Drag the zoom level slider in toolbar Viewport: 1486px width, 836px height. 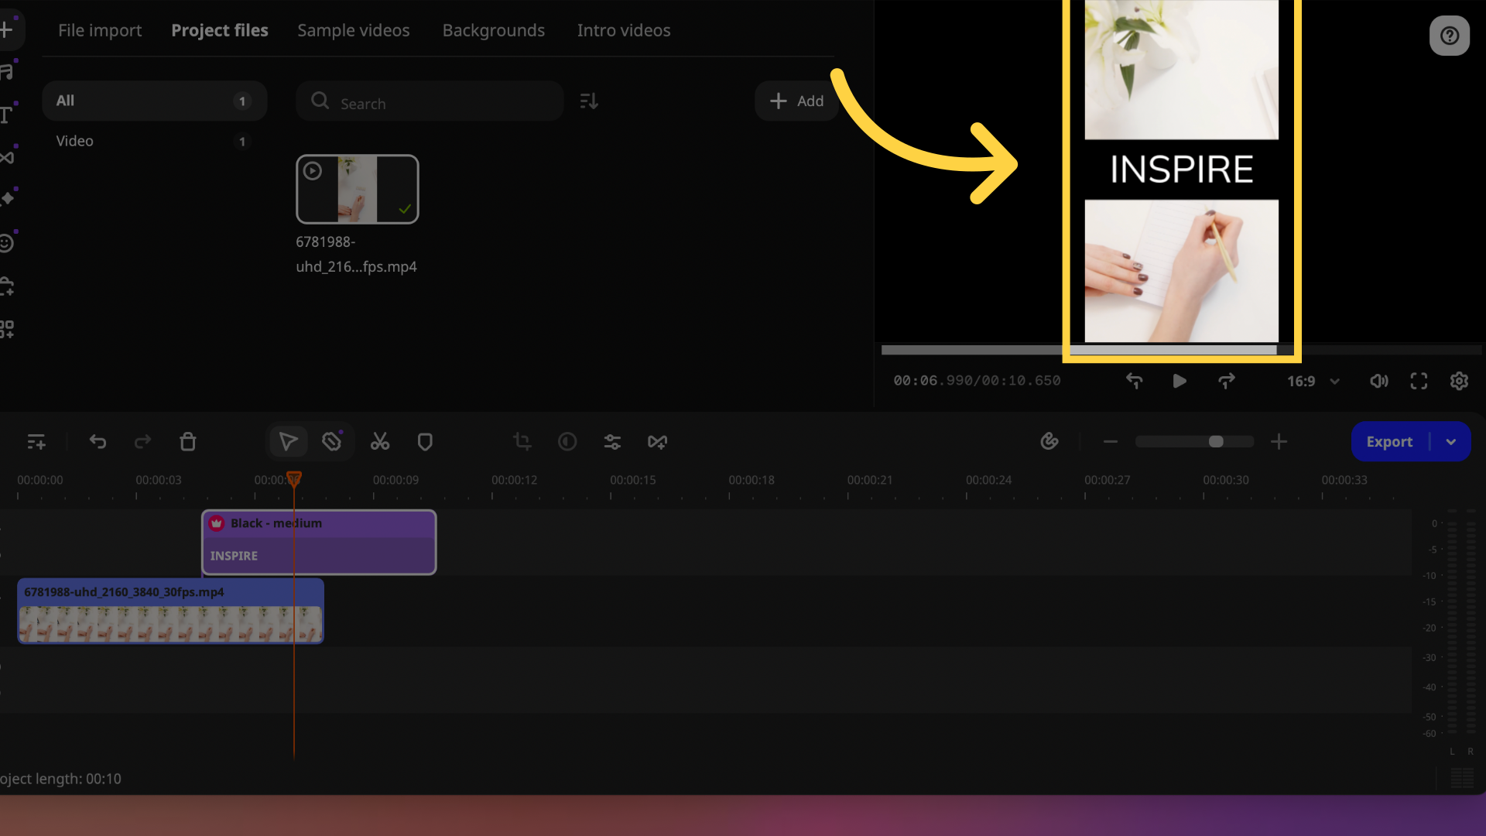[x=1216, y=441]
